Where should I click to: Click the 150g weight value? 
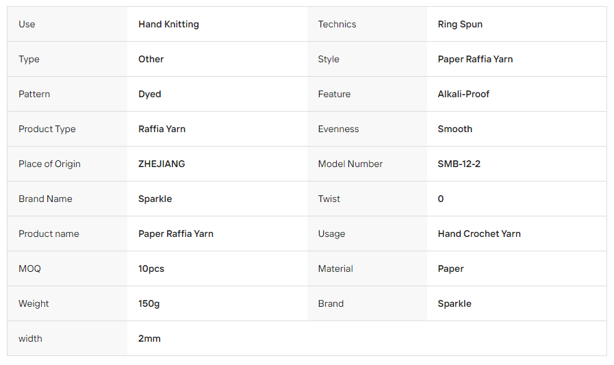[149, 303]
